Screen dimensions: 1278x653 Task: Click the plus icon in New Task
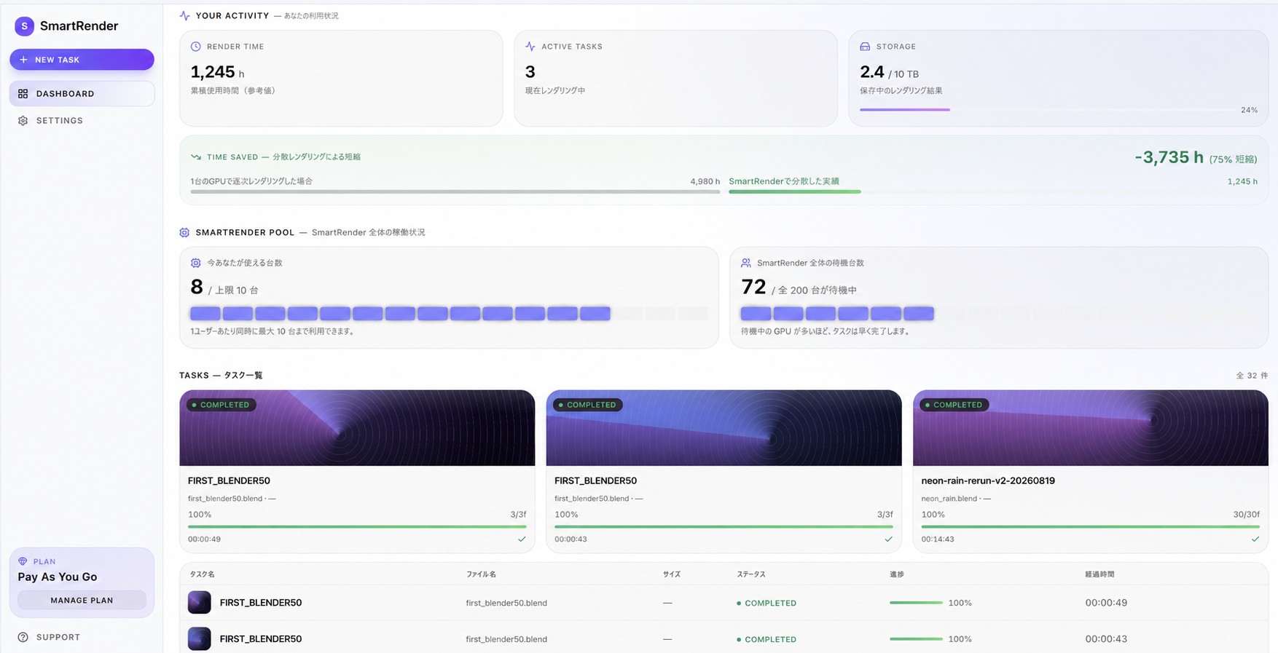[x=23, y=60]
